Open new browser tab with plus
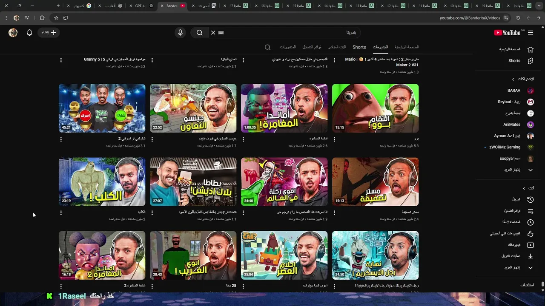The width and height of the screenshot is (545, 306). click(x=58, y=6)
